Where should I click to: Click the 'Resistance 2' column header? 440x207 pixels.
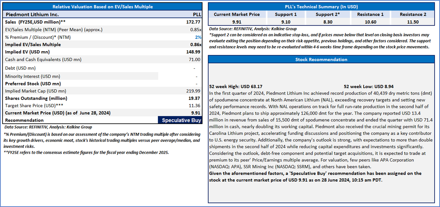click(x=413, y=15)
